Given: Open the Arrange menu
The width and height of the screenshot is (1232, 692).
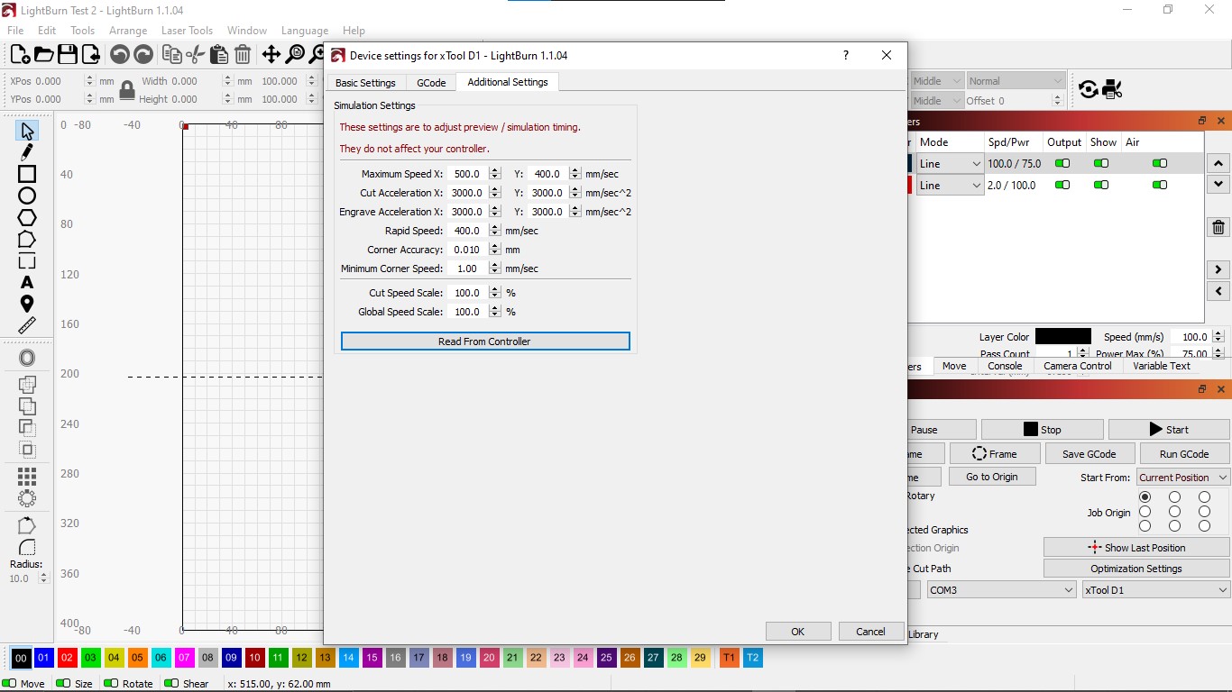Looking at the screenshot, I should [128, 31].
